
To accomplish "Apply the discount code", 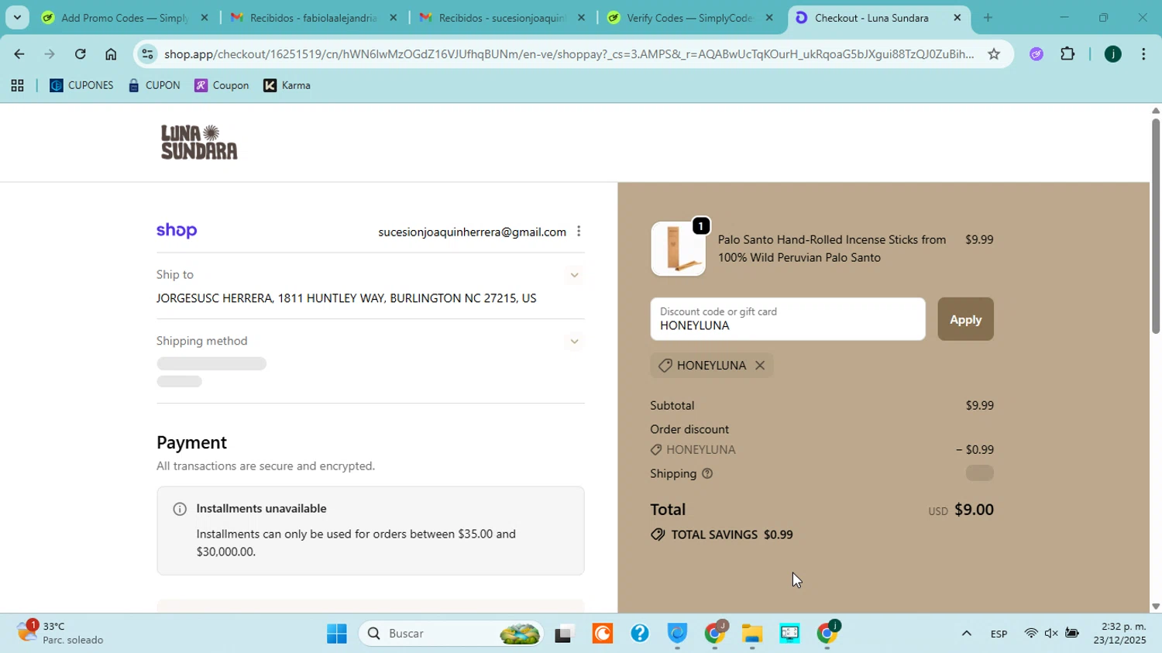I will (965, 319).
